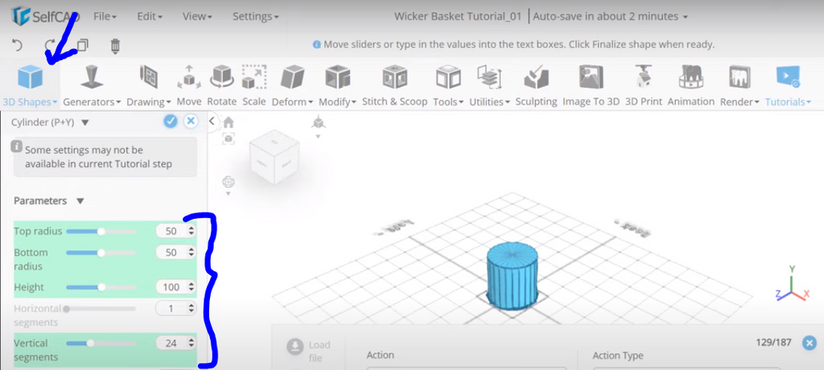
Task: Adjust the Top radius slider
Action: 101,232
